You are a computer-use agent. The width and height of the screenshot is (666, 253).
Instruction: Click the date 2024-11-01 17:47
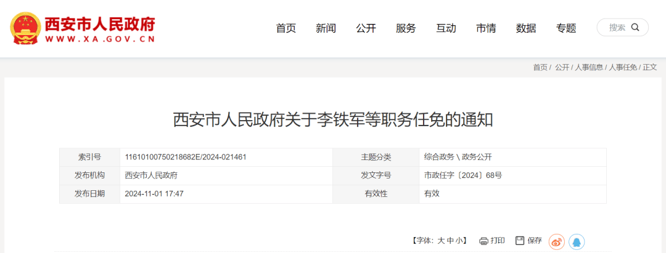click(154, 194)
